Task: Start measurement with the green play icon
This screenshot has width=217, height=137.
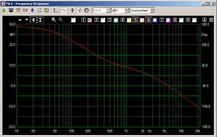Action: 4,10
